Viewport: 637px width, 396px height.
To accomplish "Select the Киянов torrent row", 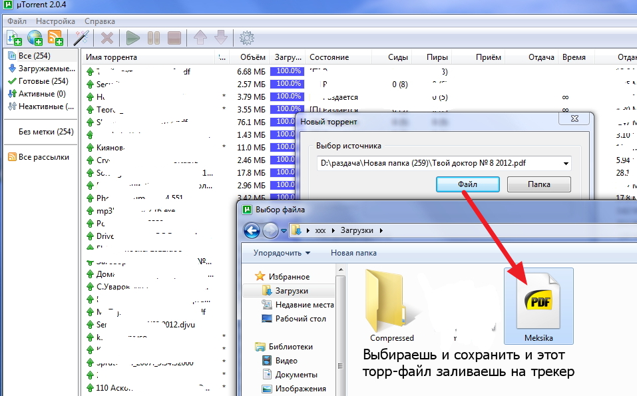I will click(110, 148).
